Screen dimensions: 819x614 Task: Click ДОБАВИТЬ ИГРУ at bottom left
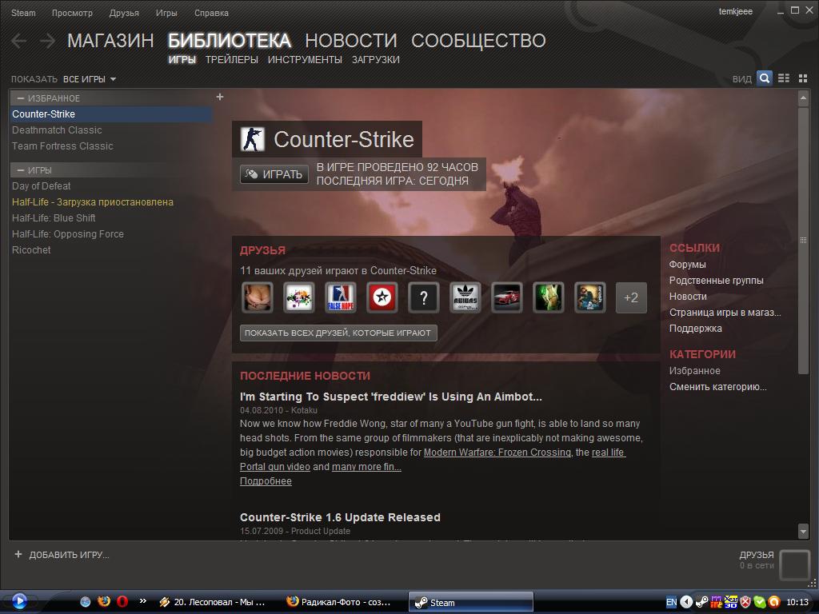[x=62, y=555]
